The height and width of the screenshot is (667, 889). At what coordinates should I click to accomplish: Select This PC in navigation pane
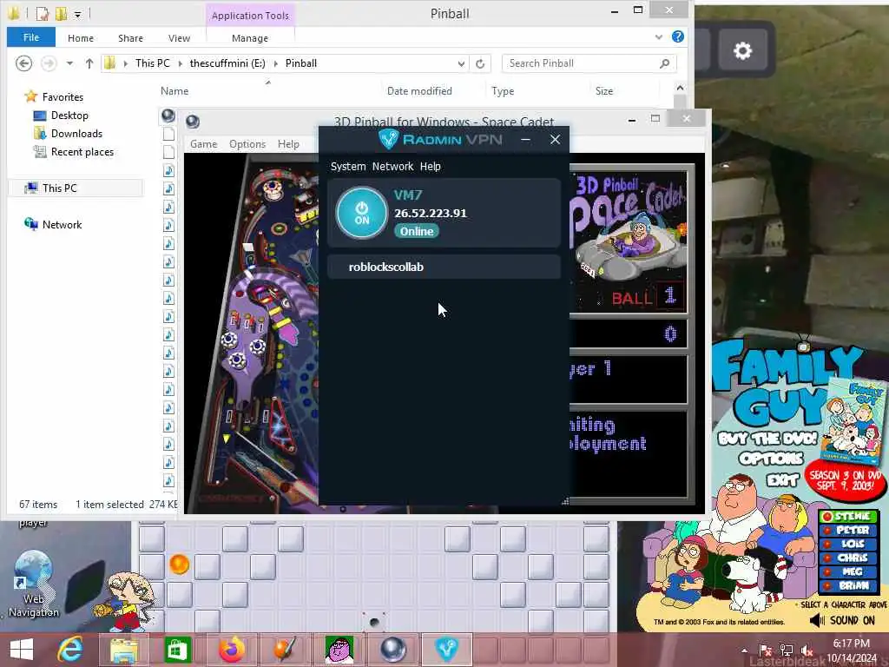[x=59, y=188]
